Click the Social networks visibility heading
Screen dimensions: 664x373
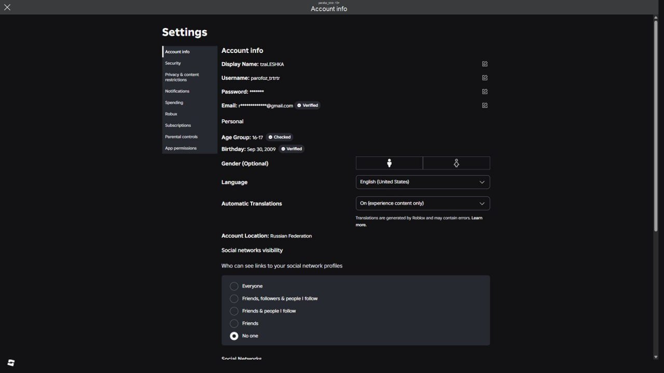(x=252, y=250)
